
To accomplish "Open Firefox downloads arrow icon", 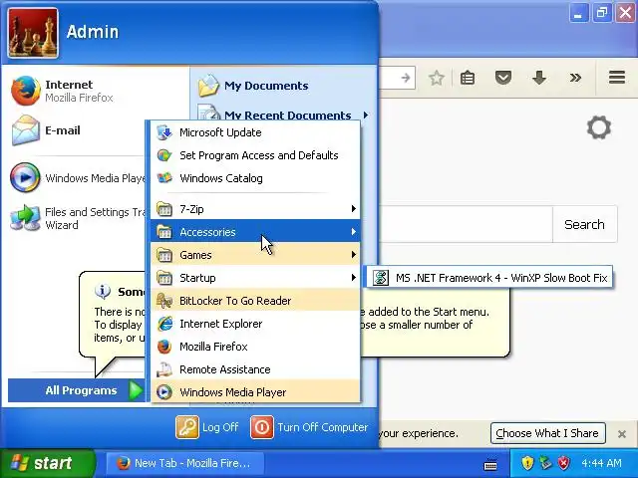I will tap(539, 78).
